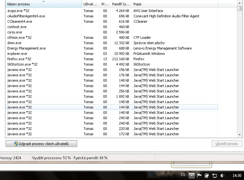Select the avgui.exe *32 process
Screen dimensions: 244x180
pyautogui.click(x=112, y=11)
